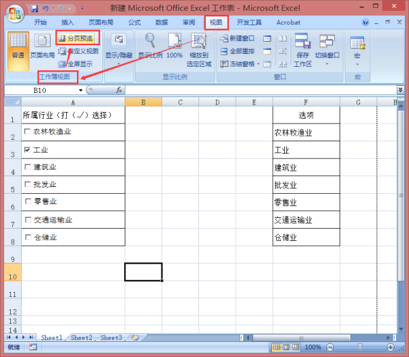
Task: Check the 交通运输业 checkbox
Action: [28, 220]
